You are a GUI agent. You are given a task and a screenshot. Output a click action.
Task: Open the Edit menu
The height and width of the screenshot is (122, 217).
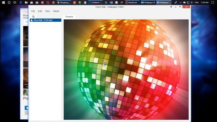coord(40,11)
